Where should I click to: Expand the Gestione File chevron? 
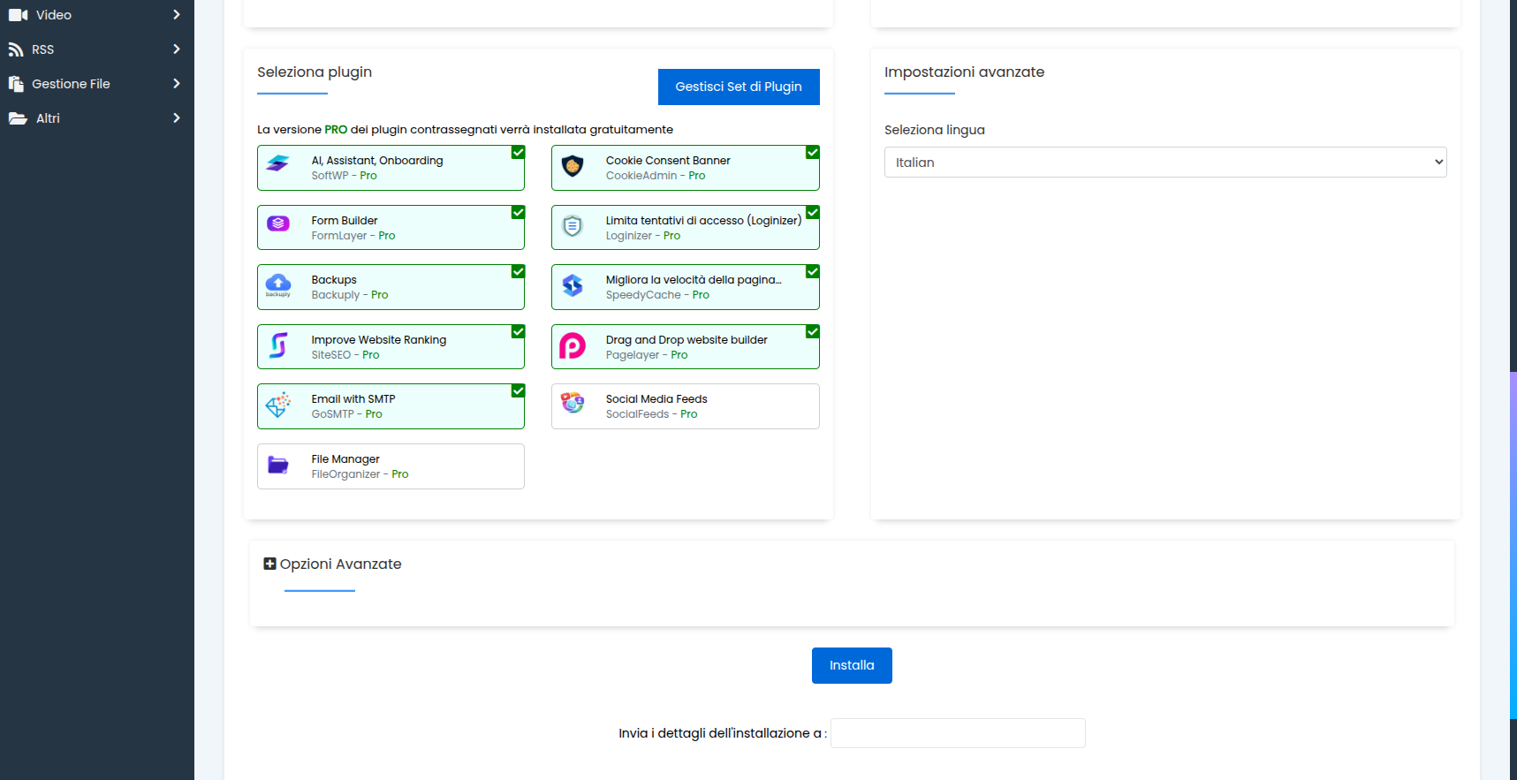click(x=177, y=84)
